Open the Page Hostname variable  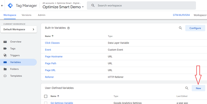[x=54, y=57]
